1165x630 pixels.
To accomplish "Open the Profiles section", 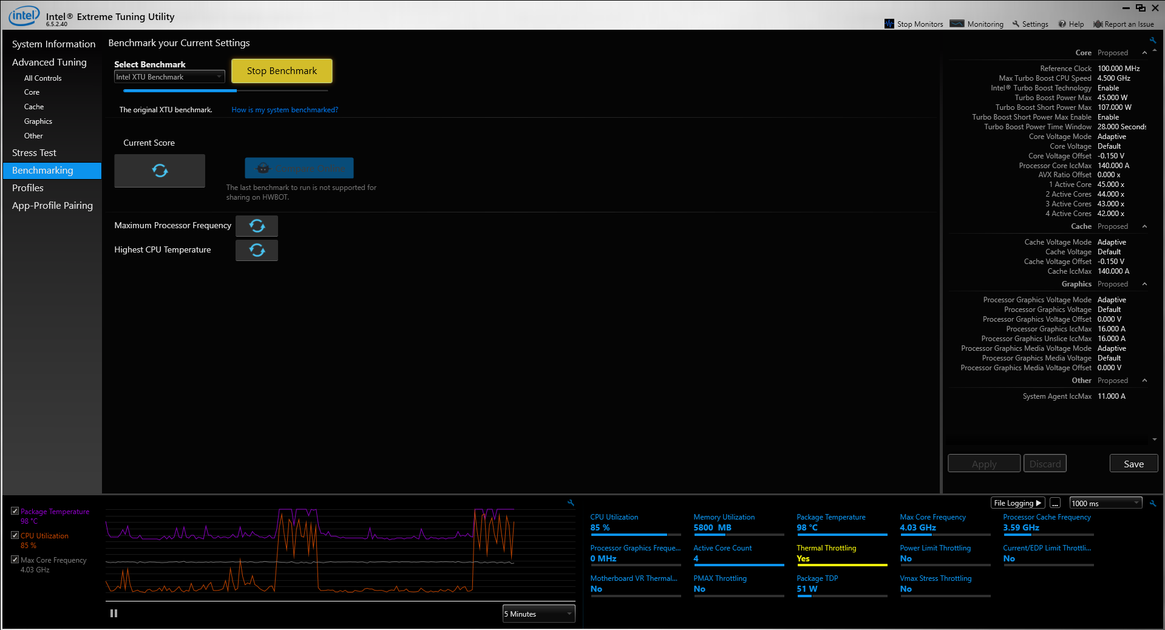I will click(x=28, y=188).
